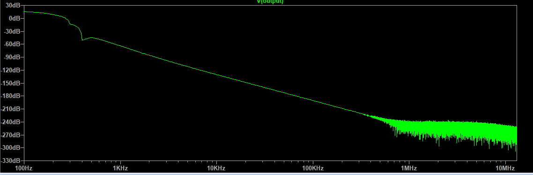
Task: Click the -240dB axis label
Action: click(x=10, y=122)
